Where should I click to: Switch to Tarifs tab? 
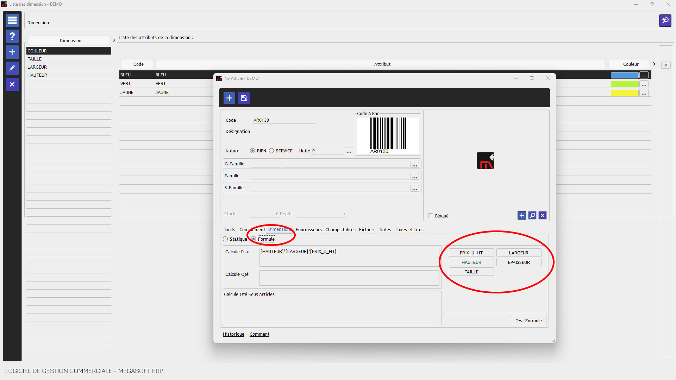point(230,229)
